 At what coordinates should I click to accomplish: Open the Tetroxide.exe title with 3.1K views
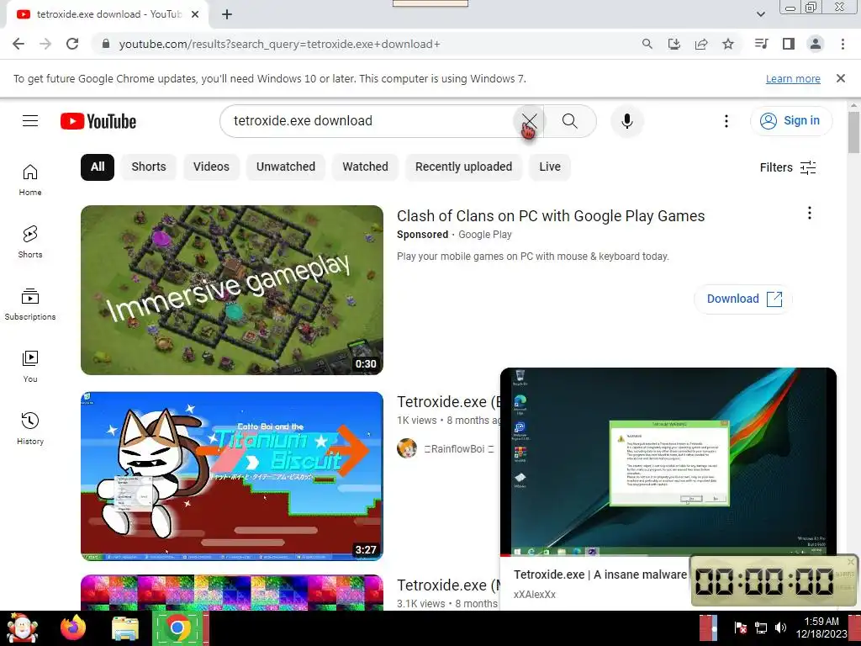(x=448, y=585)
